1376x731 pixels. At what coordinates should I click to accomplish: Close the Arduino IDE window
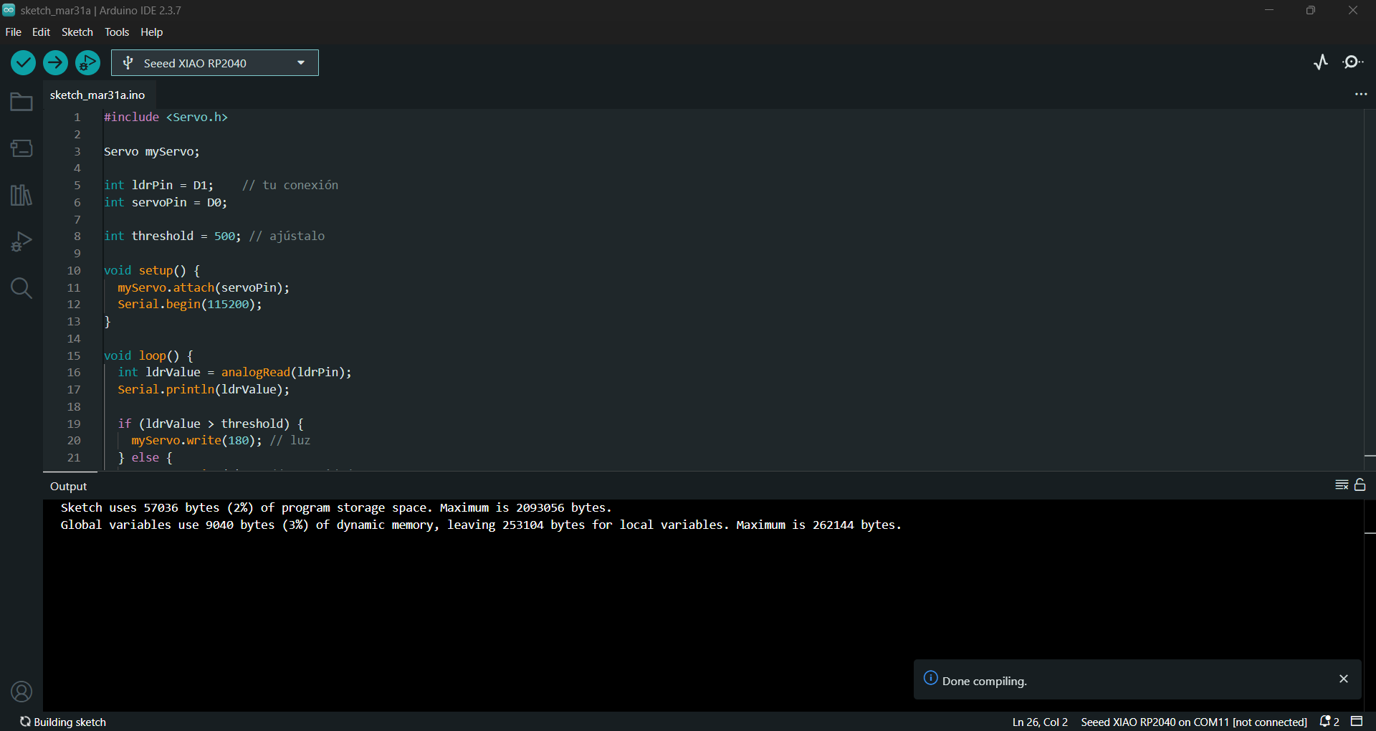[1353, 10]
